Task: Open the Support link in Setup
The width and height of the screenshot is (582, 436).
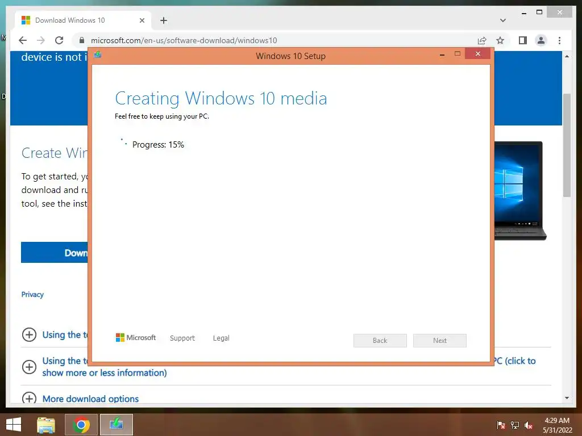Action: pos(182,338)
